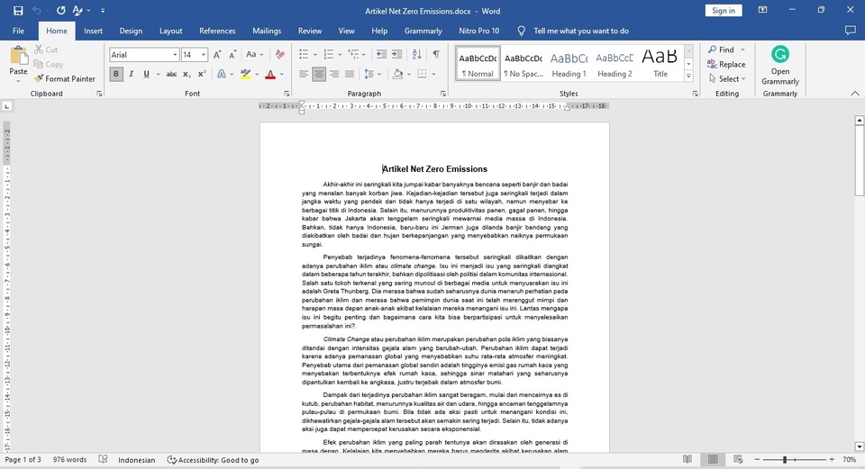Toggle center alignment
The image size is (865, 469).
[x=319, y=74]
